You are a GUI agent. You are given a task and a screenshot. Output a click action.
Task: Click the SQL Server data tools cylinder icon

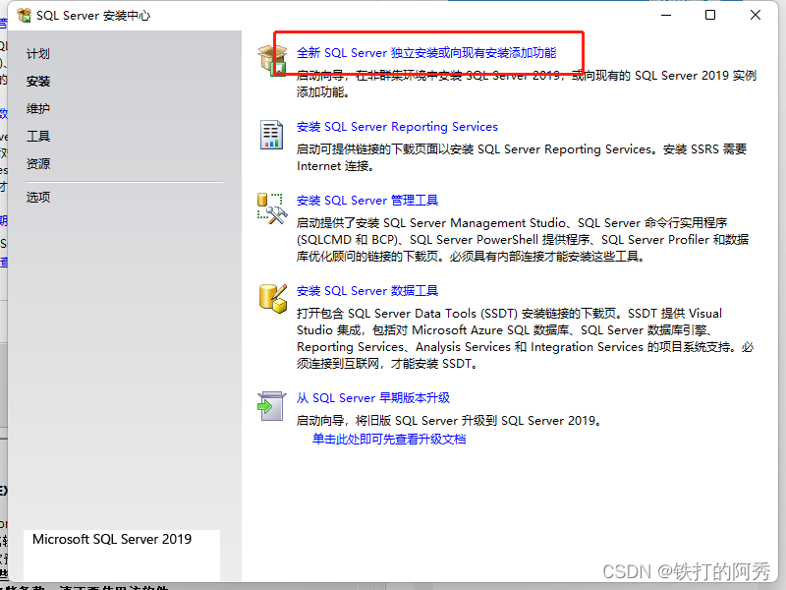[x=273, y=299]
